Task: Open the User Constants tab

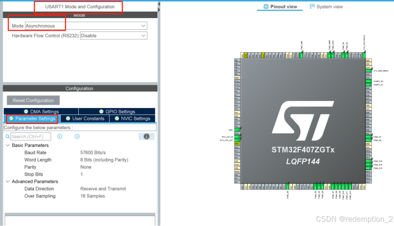Action: 85,118
